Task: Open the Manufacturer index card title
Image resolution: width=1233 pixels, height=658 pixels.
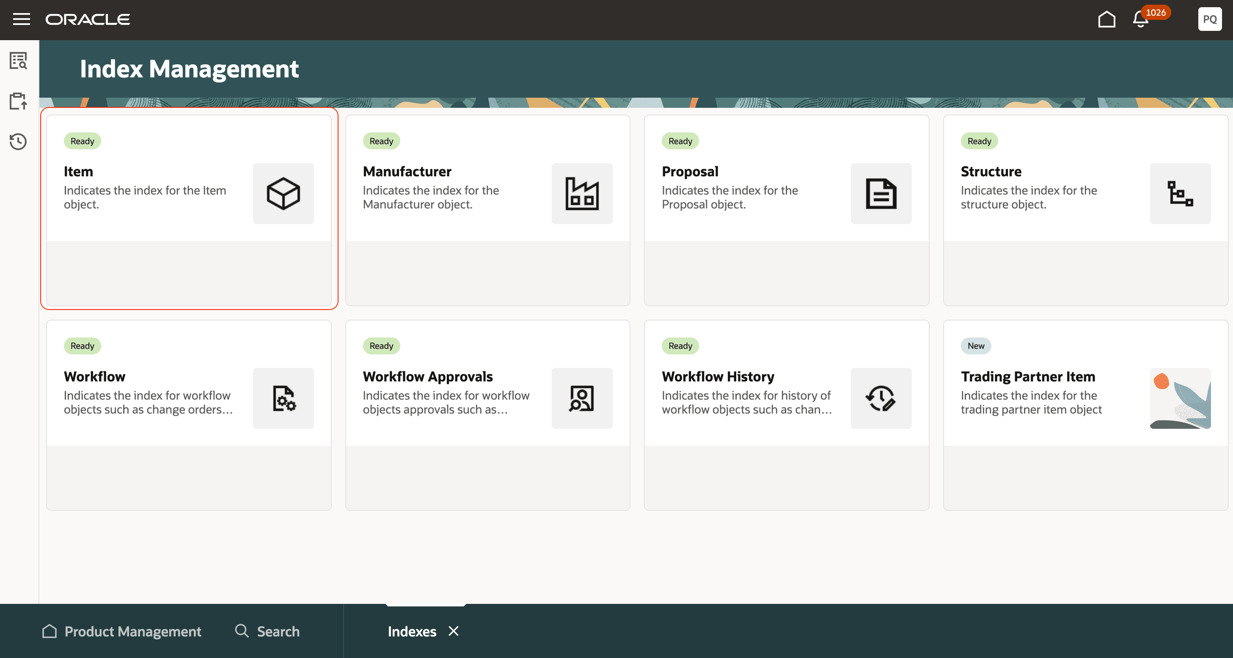Action: [406, 172]
